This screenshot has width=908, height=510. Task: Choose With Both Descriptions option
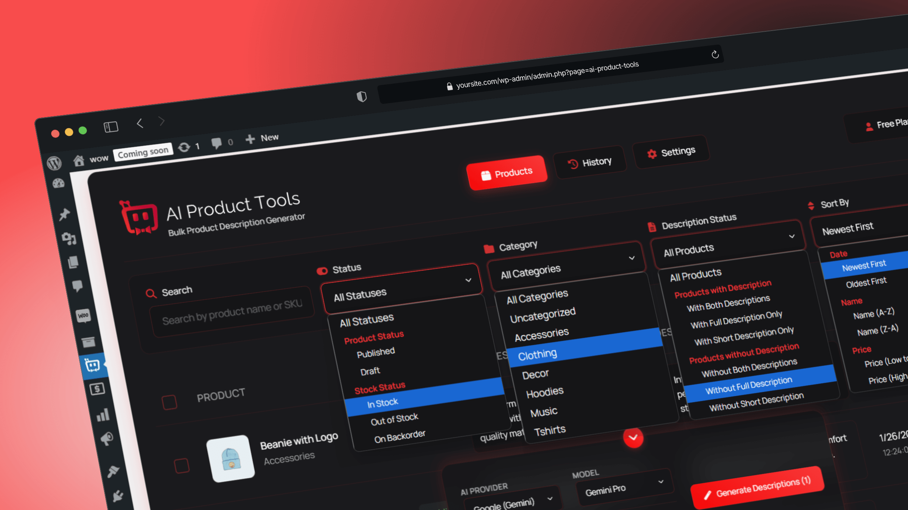tap(728, 303)
